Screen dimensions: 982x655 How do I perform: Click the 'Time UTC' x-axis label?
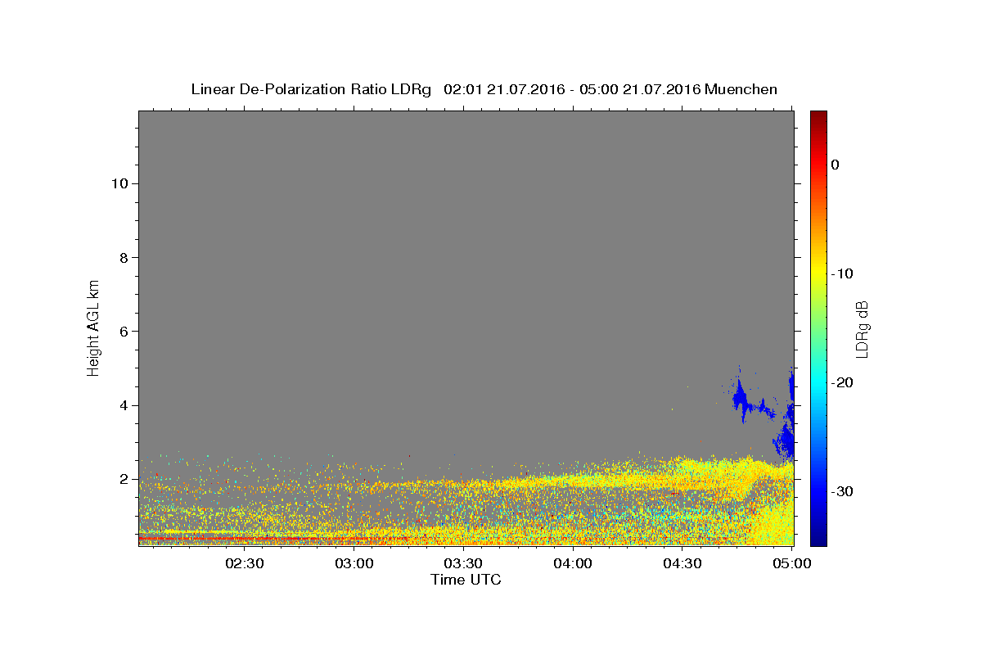[x=466, y=580]
